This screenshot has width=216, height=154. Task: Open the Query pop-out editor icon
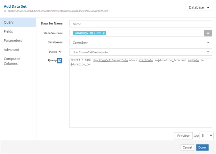tap(59, 61)
